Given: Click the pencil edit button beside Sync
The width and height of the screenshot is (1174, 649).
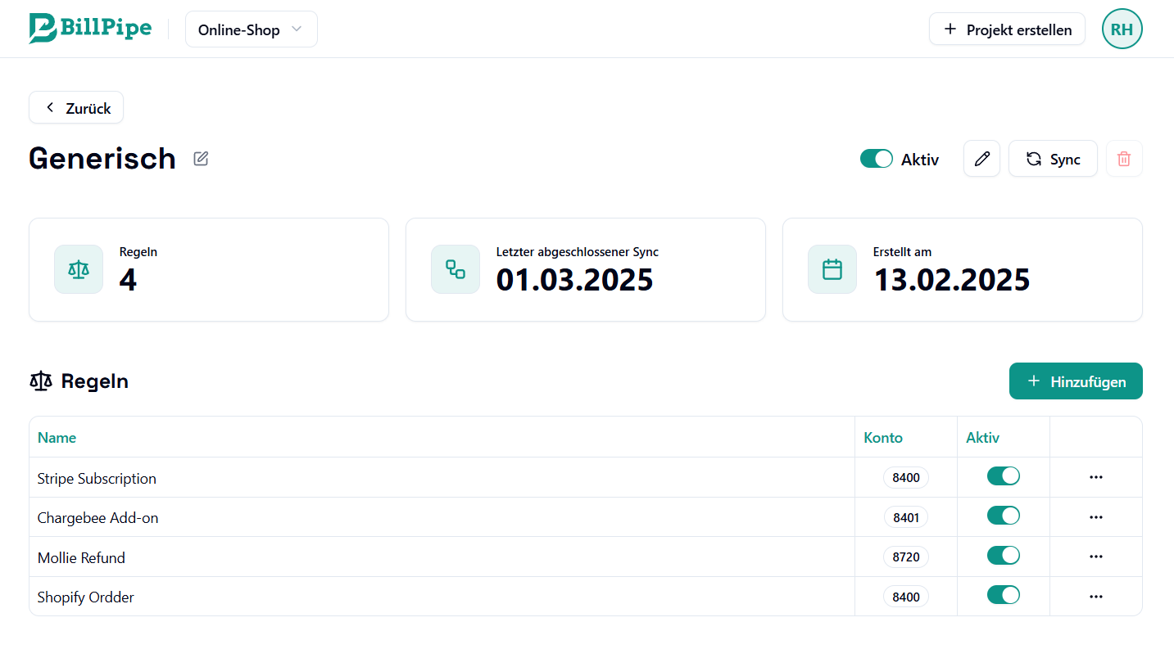Looking at the screenshot, I should [x=981, y=159].
